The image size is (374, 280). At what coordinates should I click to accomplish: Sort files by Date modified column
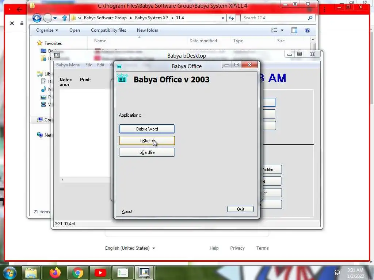click(203, 41)
